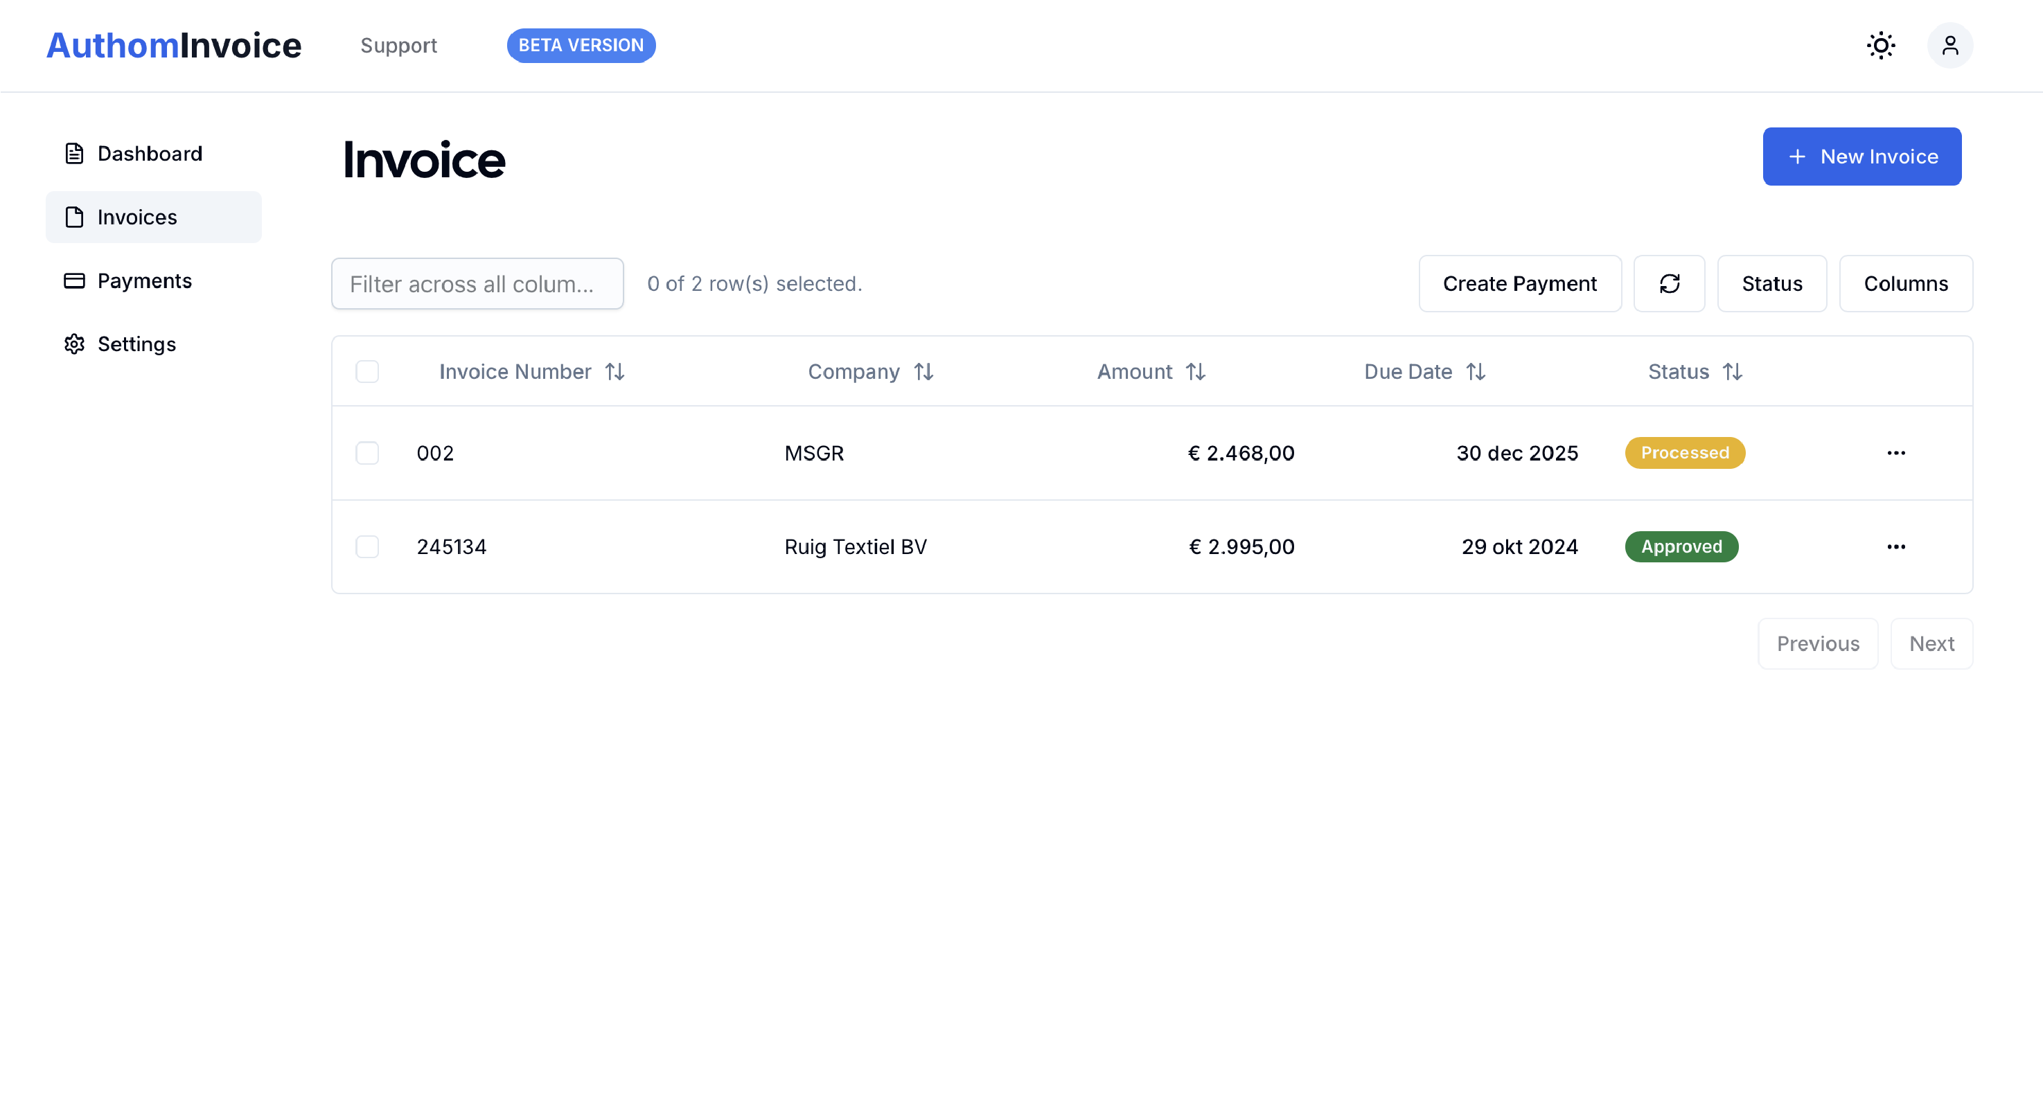The height and width of the screenshot is (1106, 2043).
Task: Click the Due Date column header label
Action: 1408,372
